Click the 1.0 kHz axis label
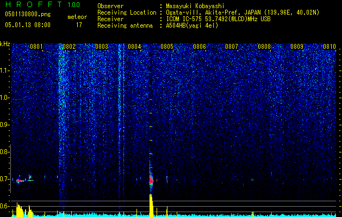This screenshot has height=217, width=342. pyautogui.click(x=4, y=98)
